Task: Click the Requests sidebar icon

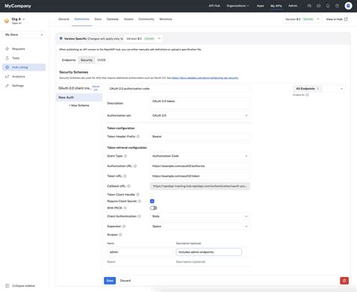Action: (7, 49)
